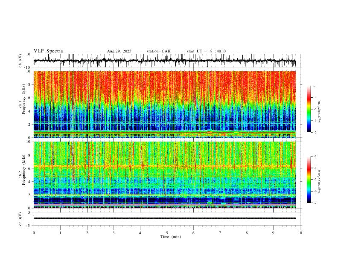The height and width of the screenshot is (261, 338).
Task: Click the "-5" tick on ch.3(V) axis
Action: tap(29, 226)
